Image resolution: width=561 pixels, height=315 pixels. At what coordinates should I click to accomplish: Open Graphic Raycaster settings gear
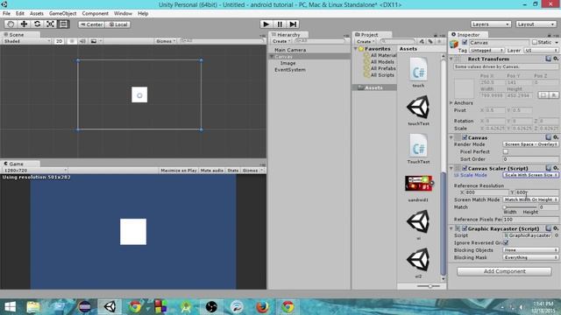pyautogui.click(x=556, y=228)
